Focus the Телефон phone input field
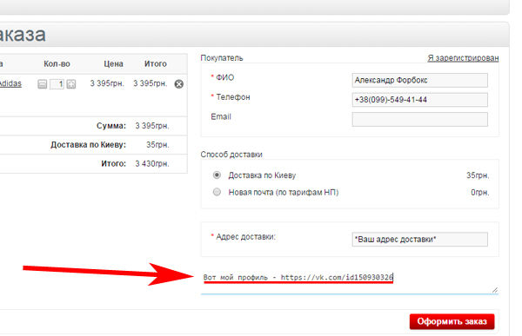The image size is (522, 336). 420,100
